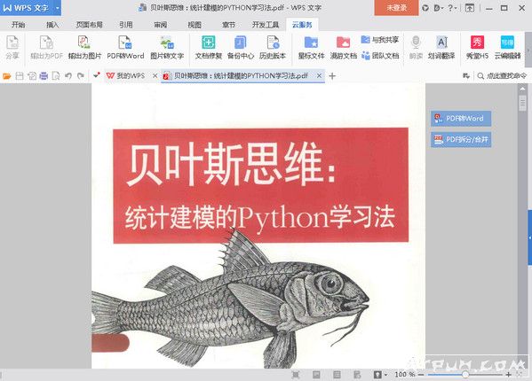Click the outline view icon in the status bar

coord(337,374)
